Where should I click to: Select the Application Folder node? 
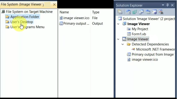coord(25,17)
